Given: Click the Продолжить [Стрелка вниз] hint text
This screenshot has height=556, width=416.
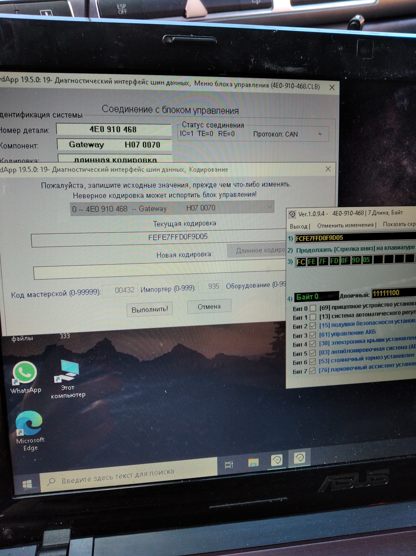Looking at the screenshot, I should click(355, 249).
